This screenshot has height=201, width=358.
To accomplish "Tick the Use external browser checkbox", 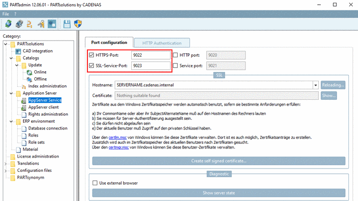I will click(95, 183).
